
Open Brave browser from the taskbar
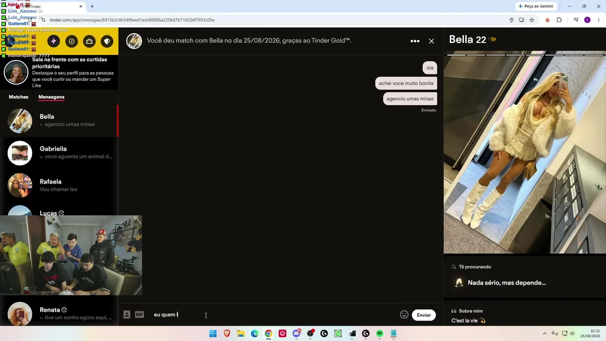click(227, 333)
